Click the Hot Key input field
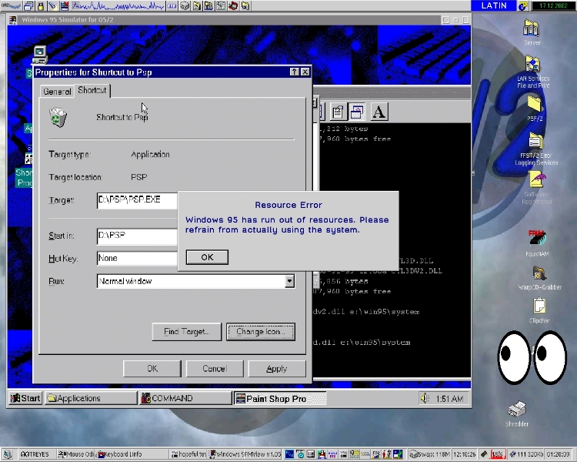Viewport: 577px width, 462px height. 138,258
